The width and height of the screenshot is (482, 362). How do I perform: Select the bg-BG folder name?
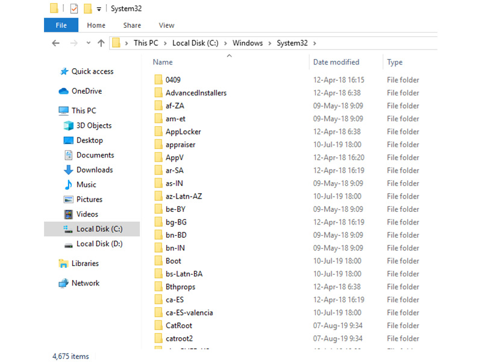pyautogui.click(x=176, y=222)
